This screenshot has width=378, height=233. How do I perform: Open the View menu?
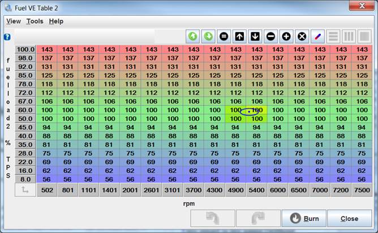tap(14, 21)
